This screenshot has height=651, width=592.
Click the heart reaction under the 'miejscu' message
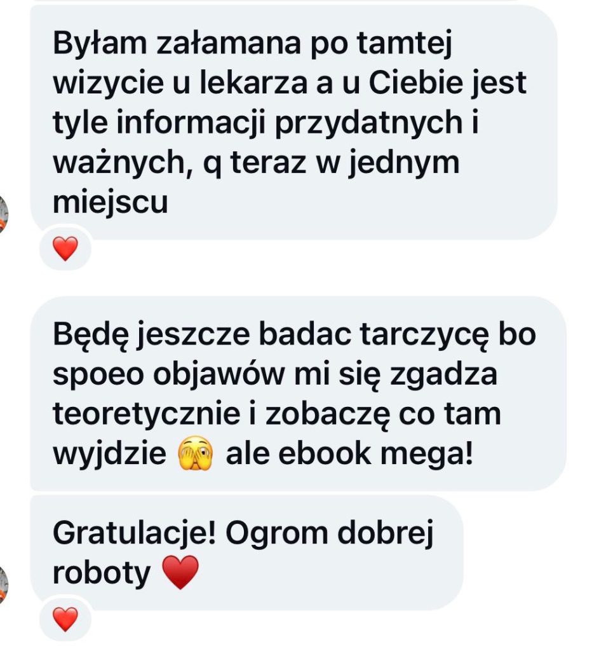coord(65,249)
